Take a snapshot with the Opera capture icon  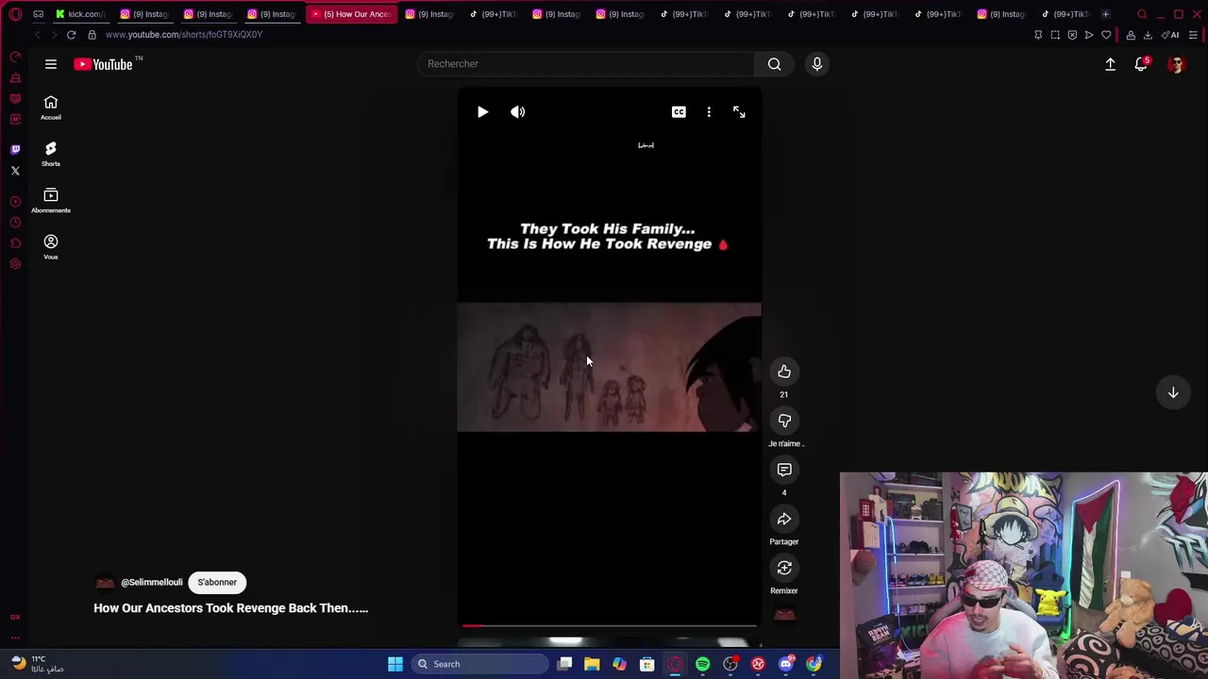(x=1055, y=35)
